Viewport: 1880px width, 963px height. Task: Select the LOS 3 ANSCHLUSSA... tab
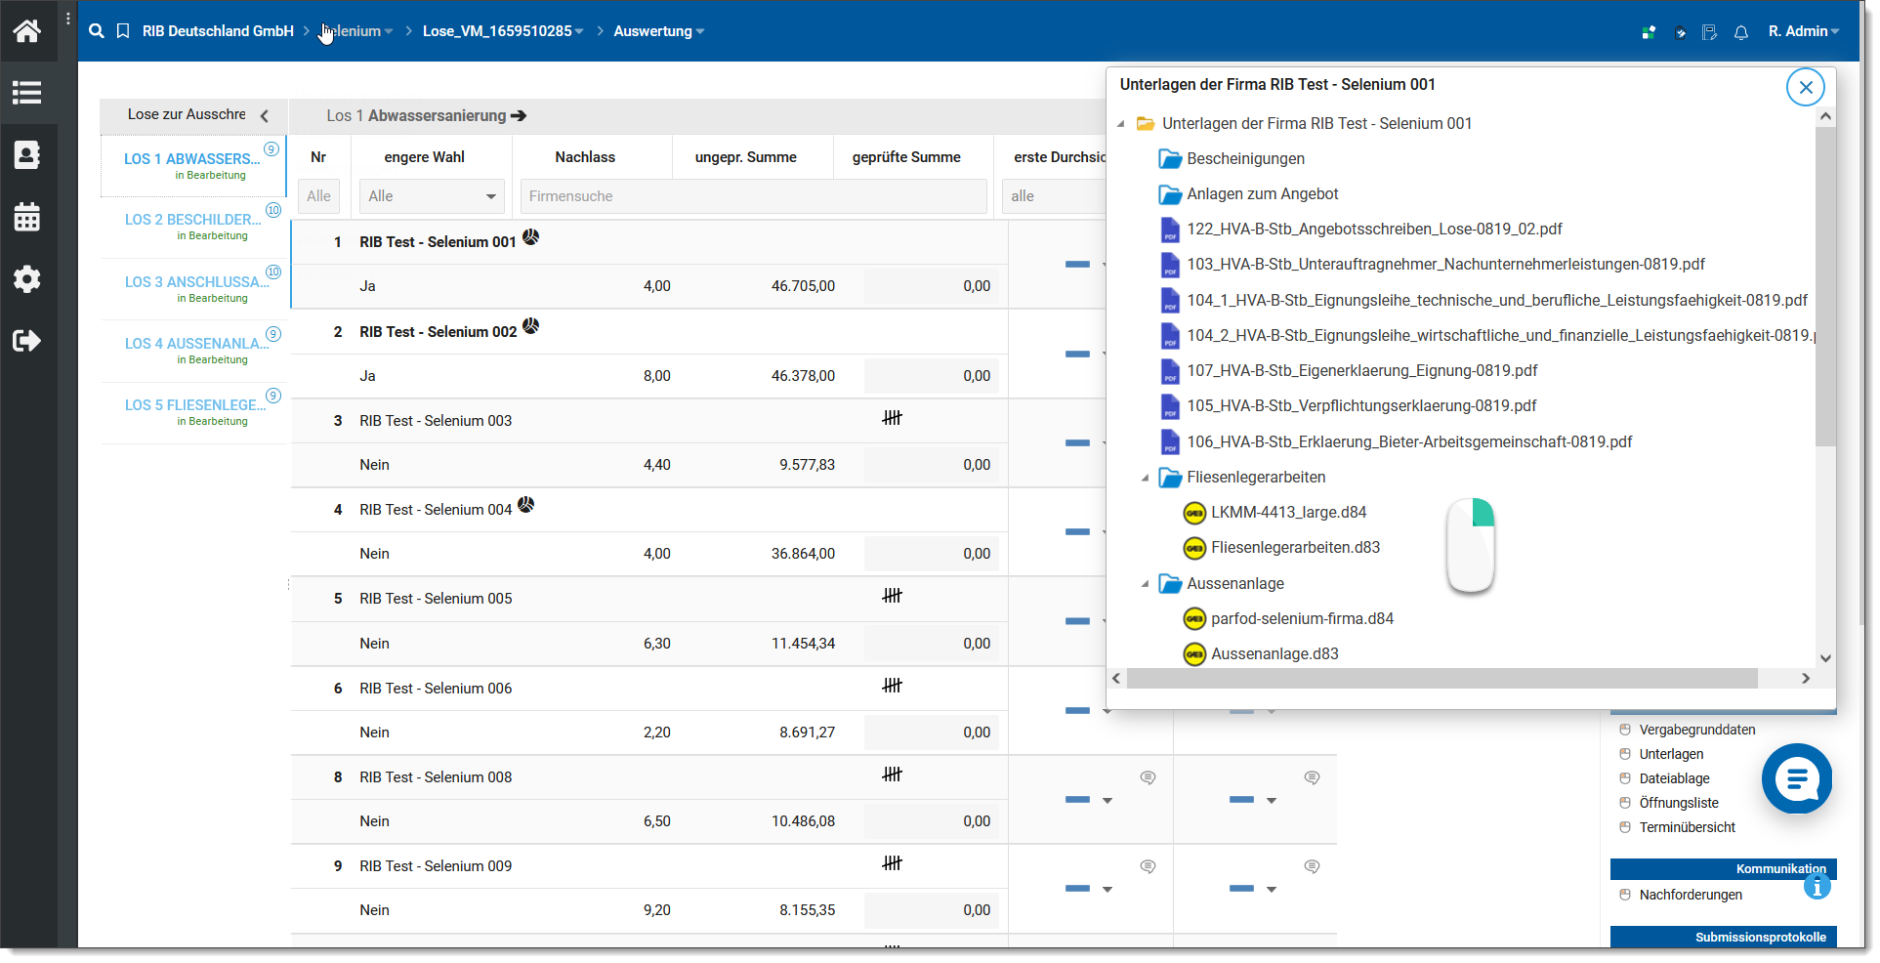(193, 288)
